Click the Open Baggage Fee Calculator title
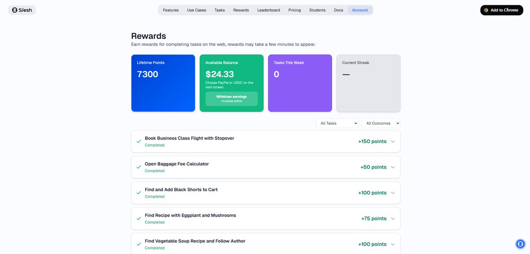The width and height of the screenshot is (530, 254). 177,164
